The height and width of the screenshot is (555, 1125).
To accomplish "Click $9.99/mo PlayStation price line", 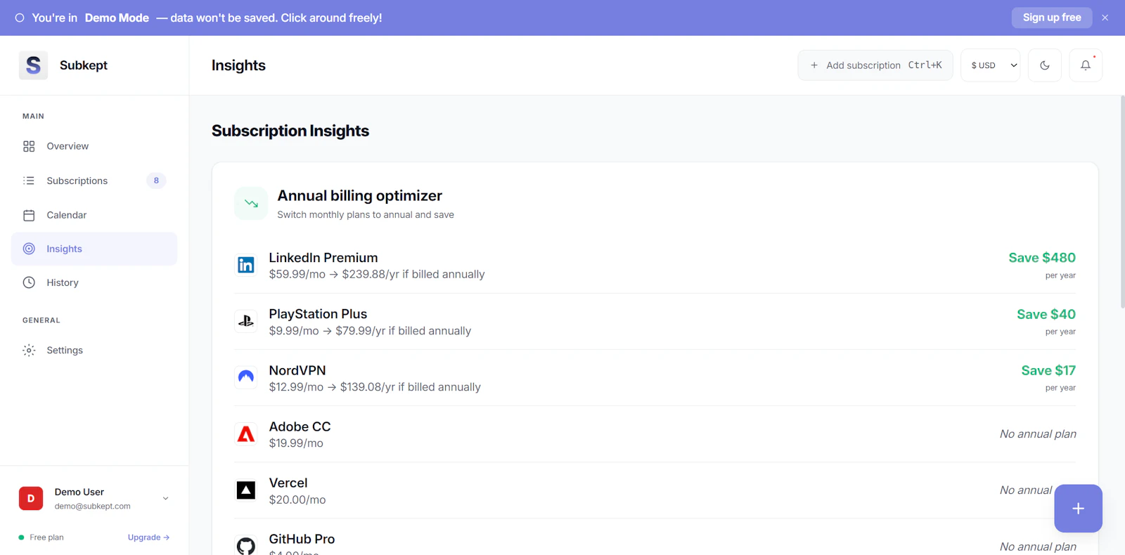I will click(370, 331).
